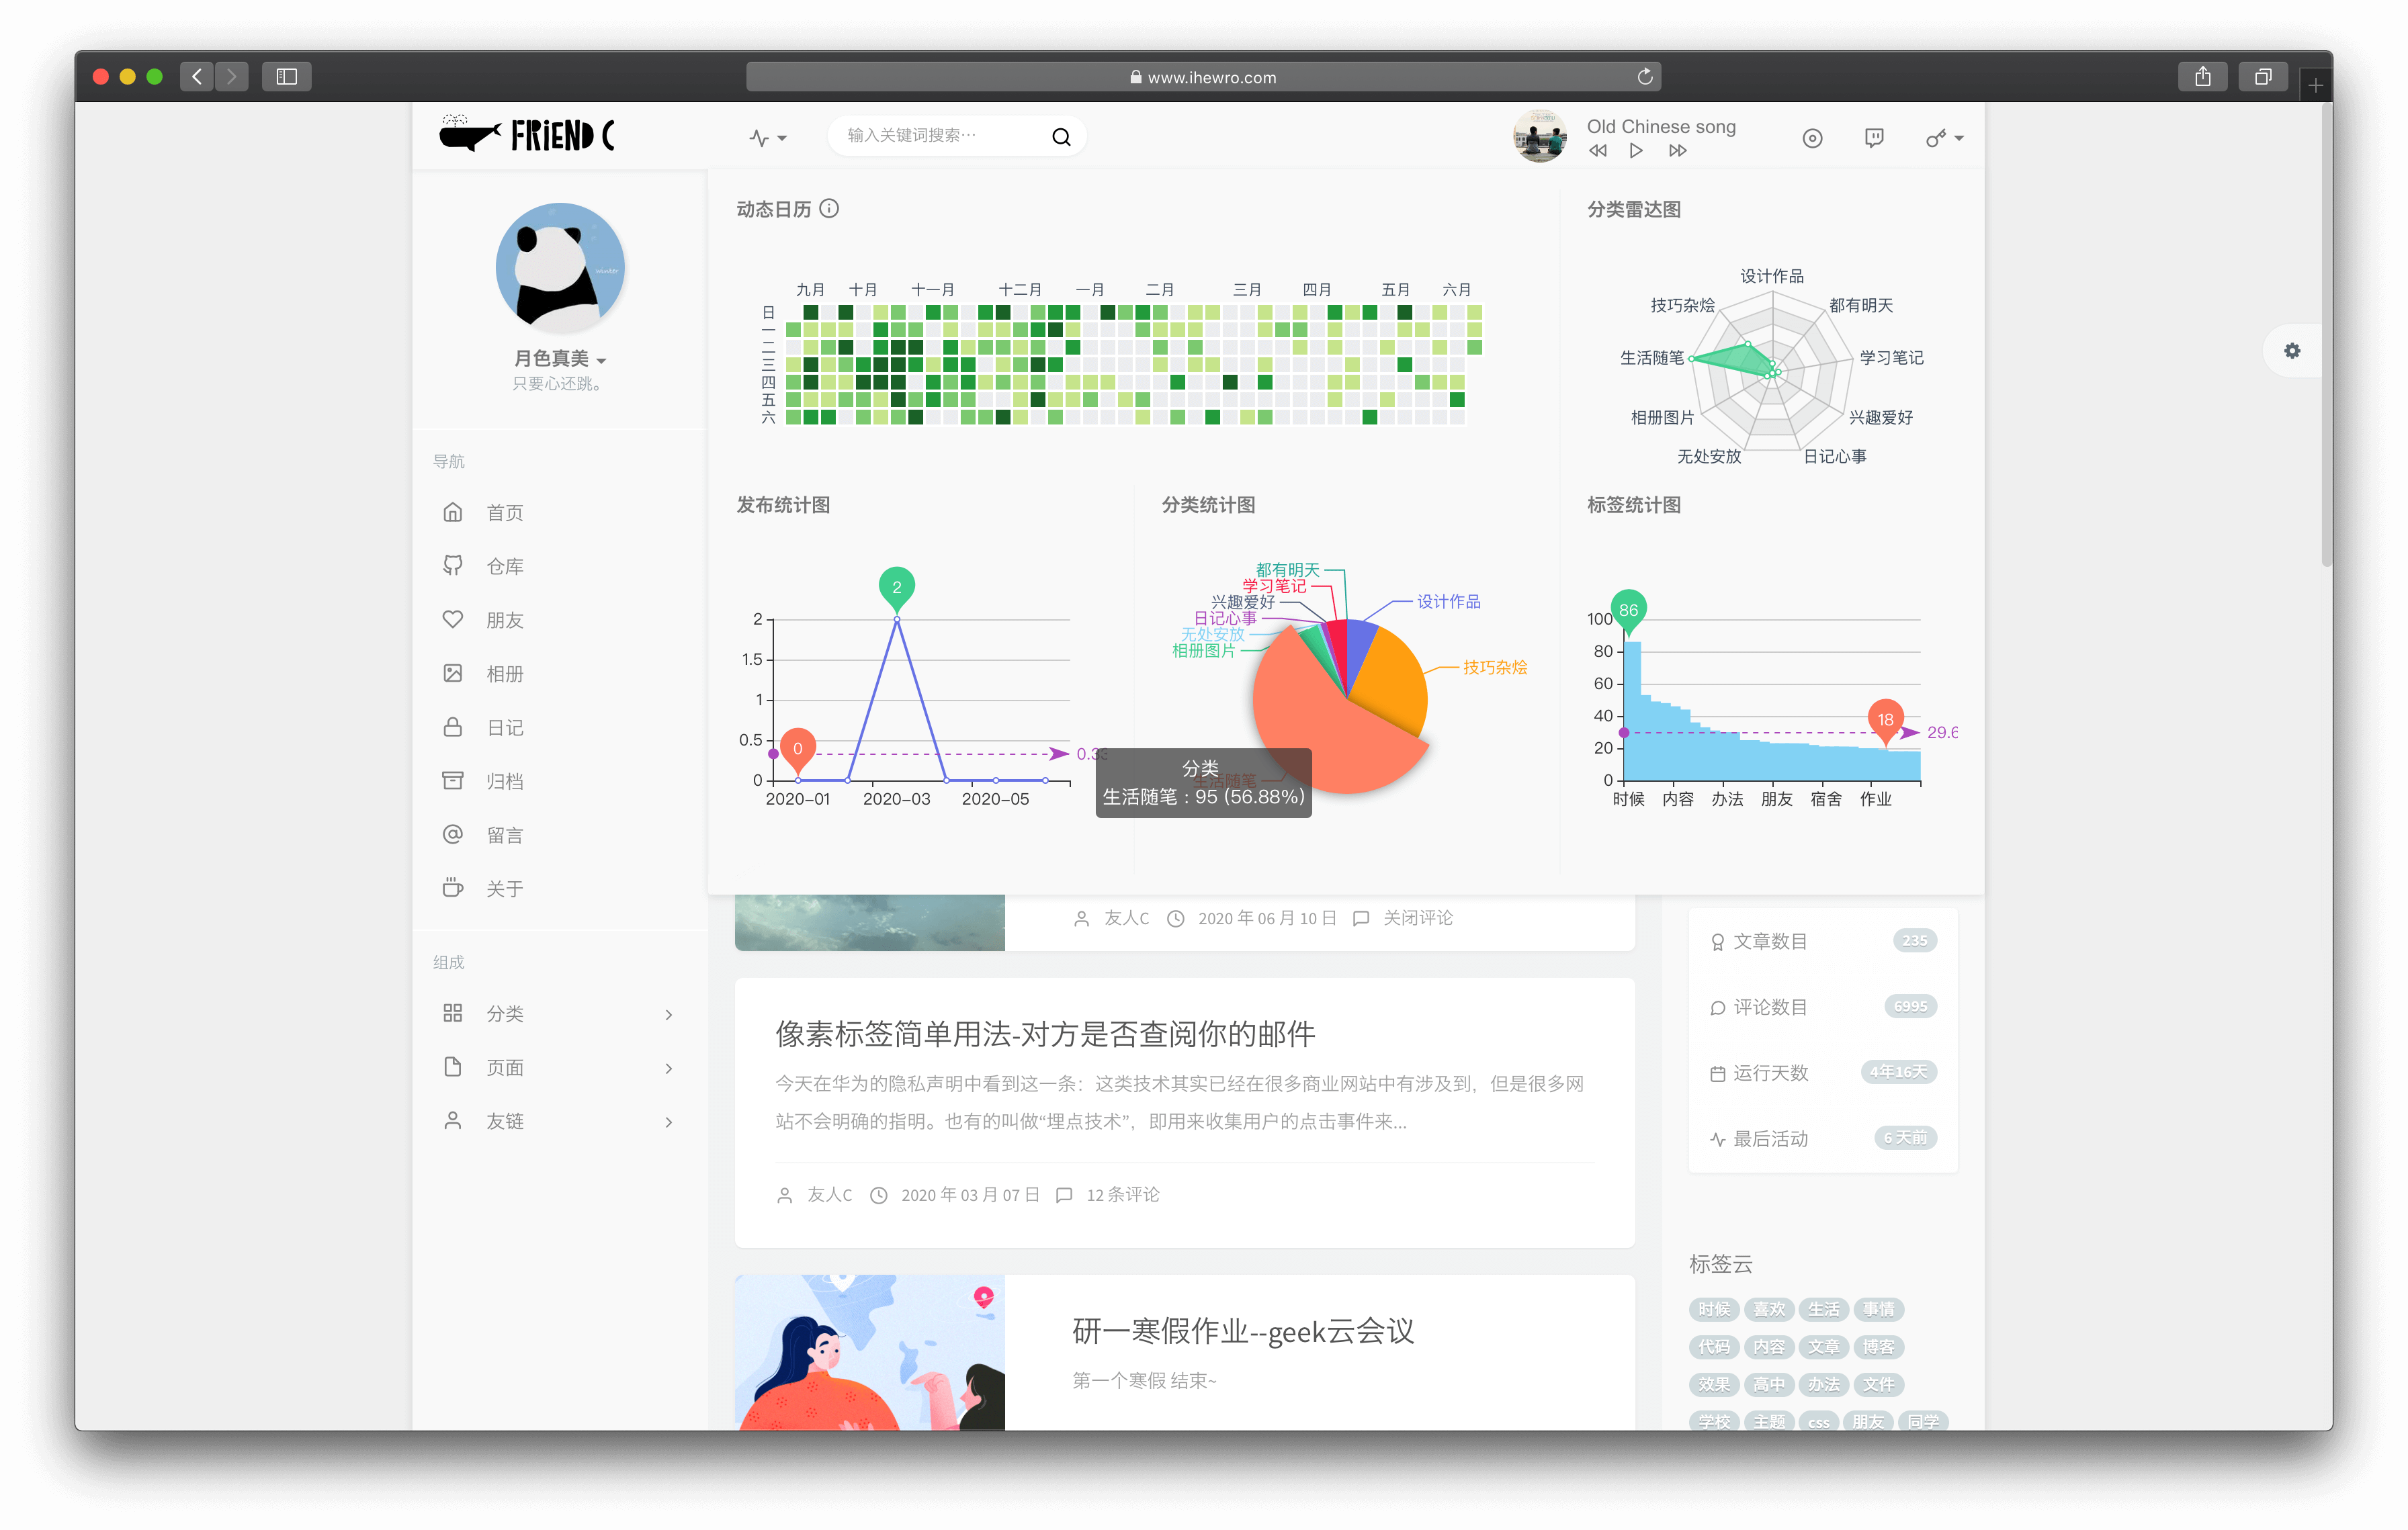Click author 友人C on the 03月07日 post
Screen dimensions: 2408x1530
click(830, 1196)
